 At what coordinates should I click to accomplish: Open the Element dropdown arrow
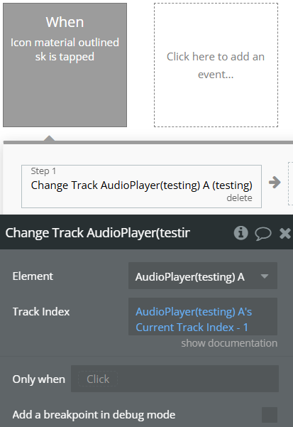click(265, 276)
